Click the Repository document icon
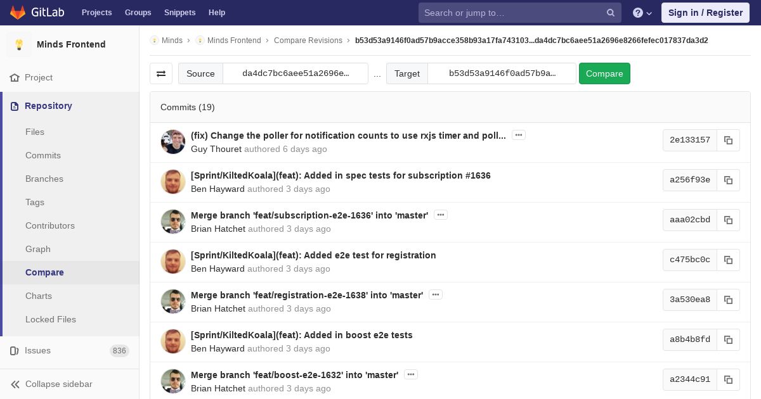The height and width of the screenshot is (399, 761). click(x=15, y=106)
